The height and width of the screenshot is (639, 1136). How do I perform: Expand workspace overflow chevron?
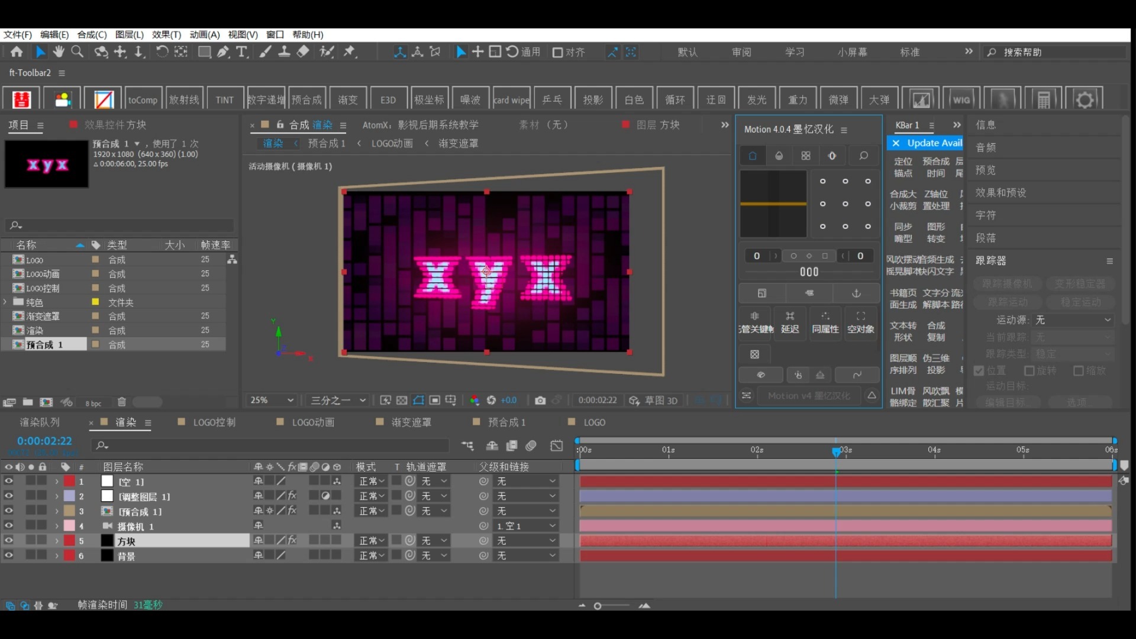click(969, 51)
